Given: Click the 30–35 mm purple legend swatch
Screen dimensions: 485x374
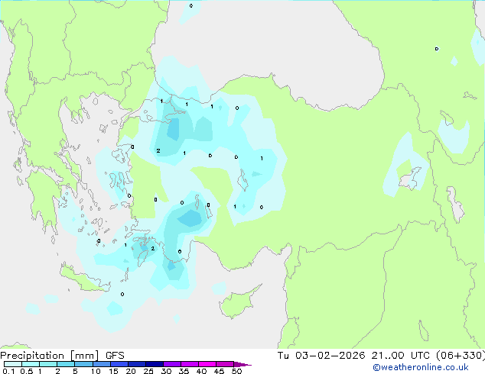Looking at the screenshot, I should [171, 364].
